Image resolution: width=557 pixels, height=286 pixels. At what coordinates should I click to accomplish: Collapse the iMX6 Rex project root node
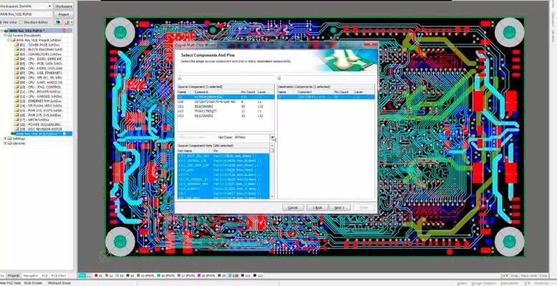1,31
